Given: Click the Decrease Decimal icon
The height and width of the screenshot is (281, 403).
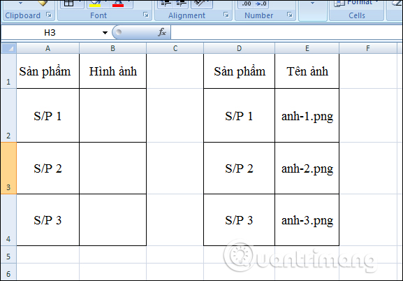Looking at the screenshot, I should tap(261, 3).
